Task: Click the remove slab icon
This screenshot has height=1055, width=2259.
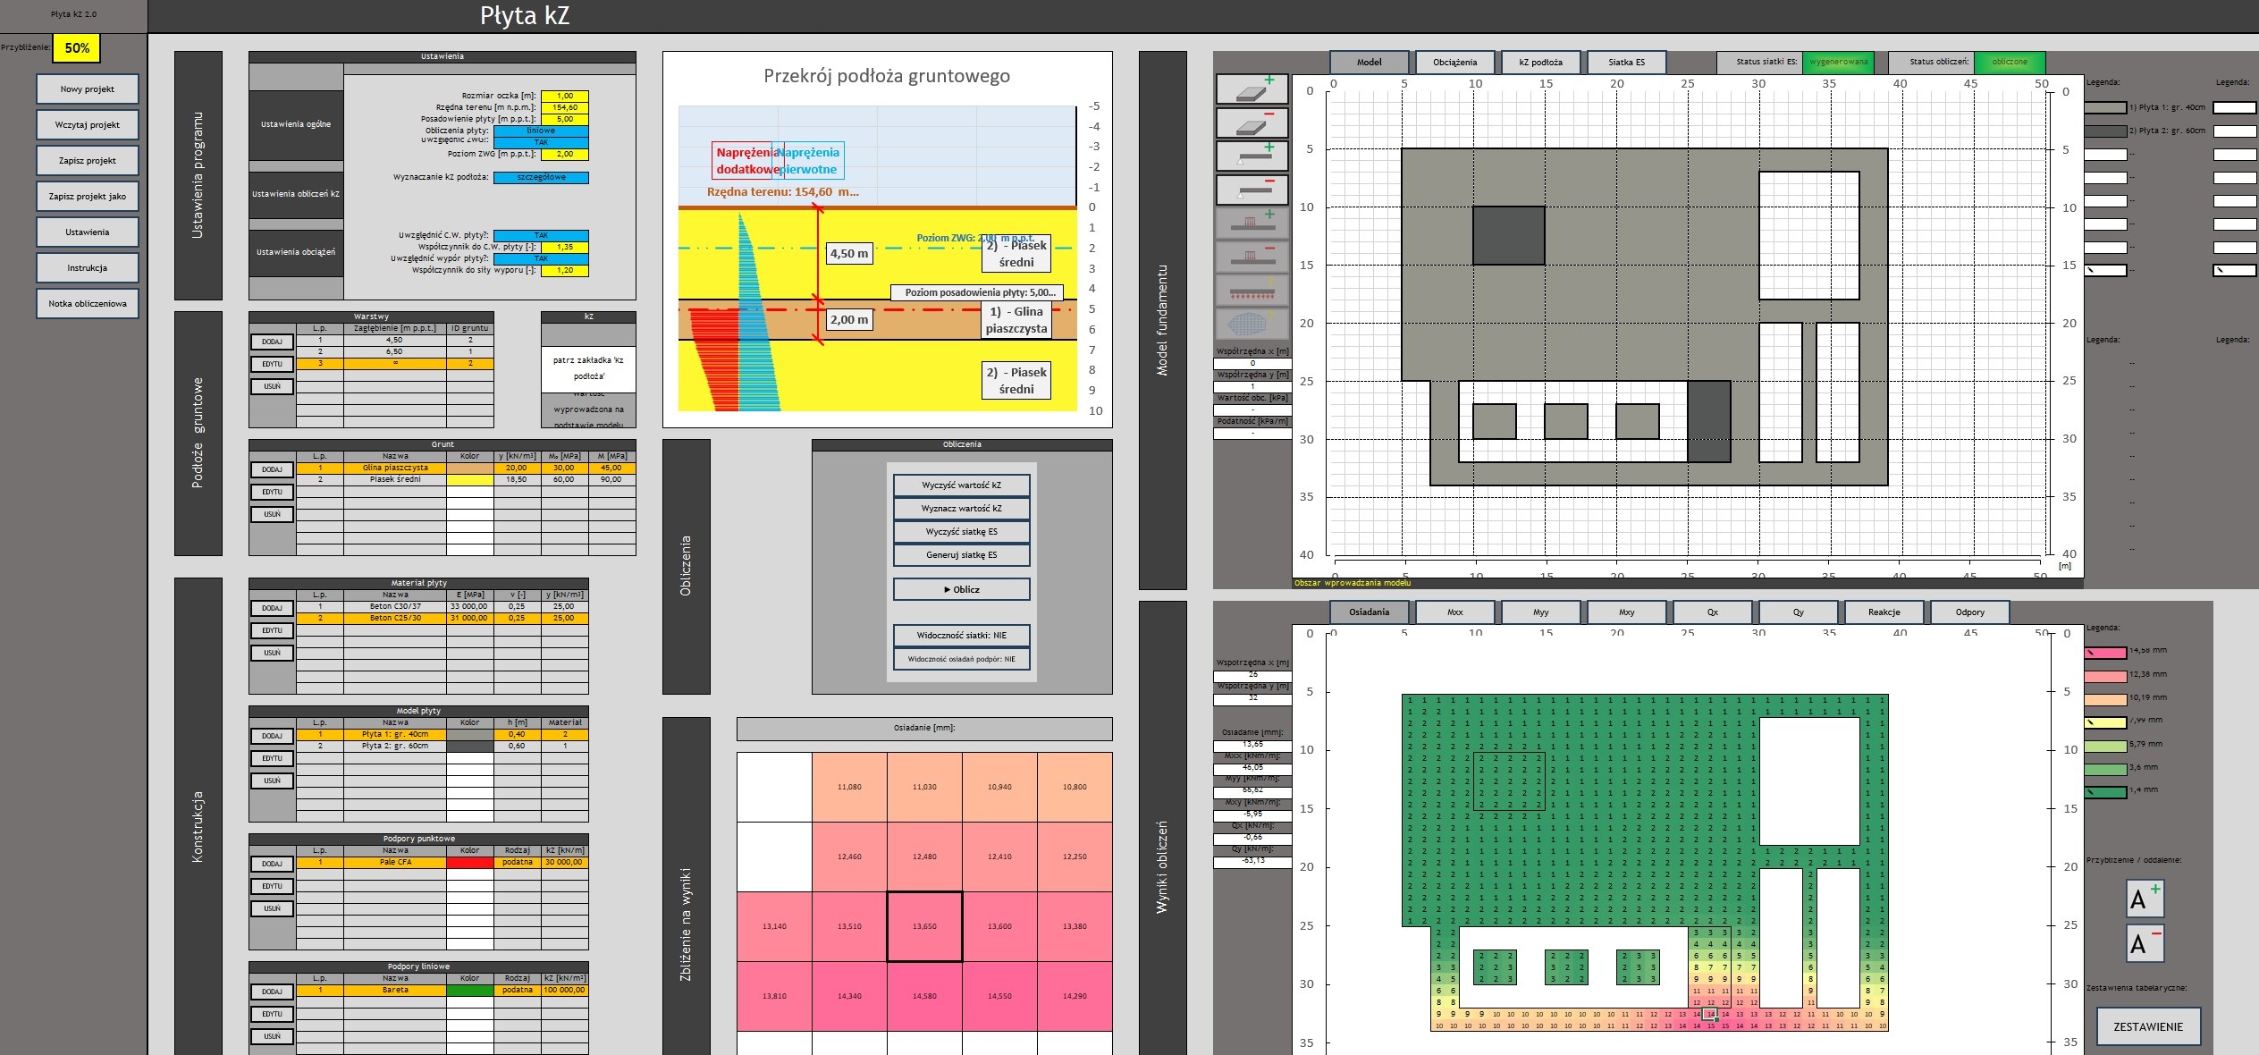Action: point(1252,122)
